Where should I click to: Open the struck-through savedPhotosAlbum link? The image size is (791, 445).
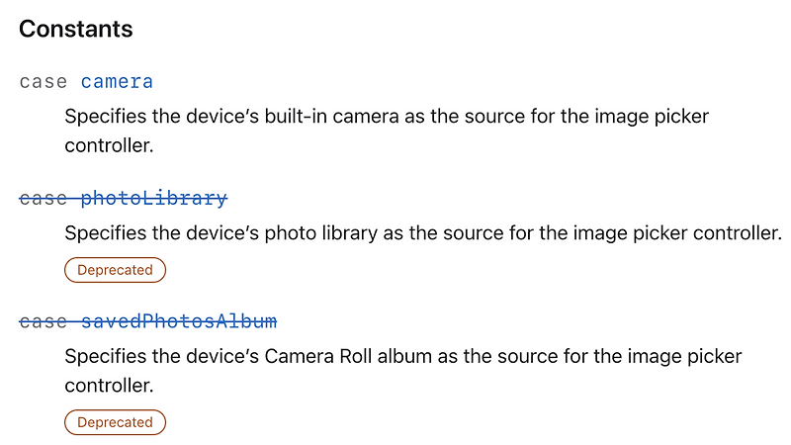179,320
